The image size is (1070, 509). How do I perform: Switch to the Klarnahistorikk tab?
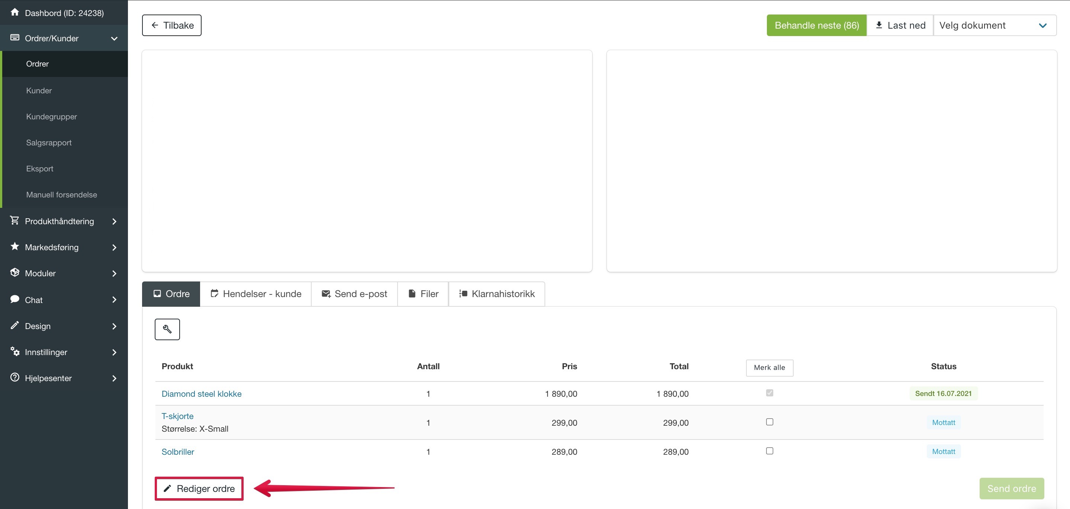tap(497, 294)
